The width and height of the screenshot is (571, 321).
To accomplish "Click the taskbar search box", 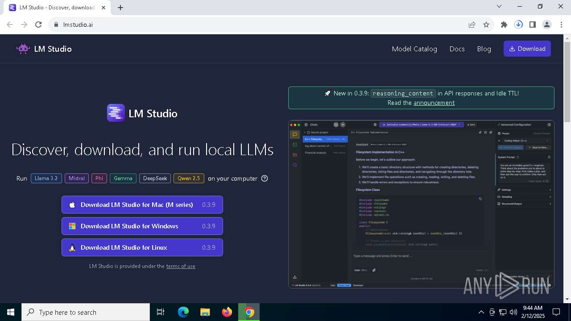I will point(86,312).
